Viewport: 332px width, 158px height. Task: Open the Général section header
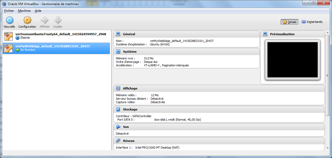tap(187, 34)
